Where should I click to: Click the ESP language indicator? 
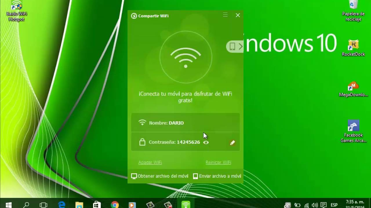(334, 205)
